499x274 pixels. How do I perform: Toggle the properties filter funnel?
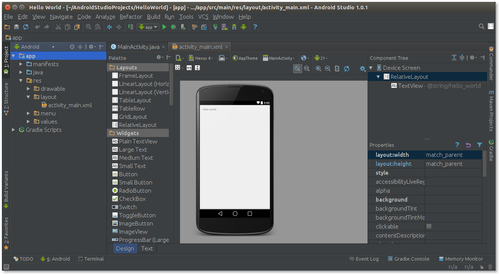(x=480, y=145)
